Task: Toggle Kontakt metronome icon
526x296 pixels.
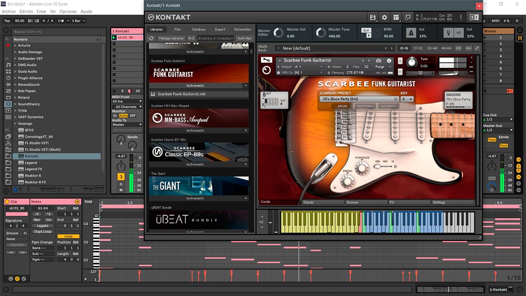Action: [411, 33]
